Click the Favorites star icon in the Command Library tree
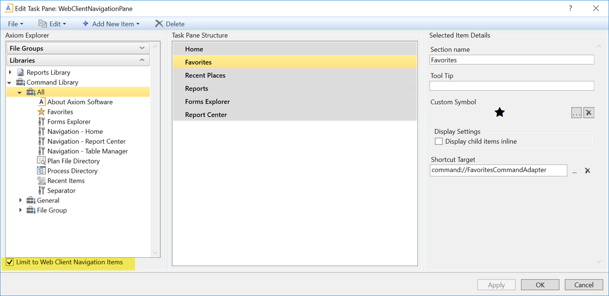Viewport: 609px width, 296px height. 41,112
